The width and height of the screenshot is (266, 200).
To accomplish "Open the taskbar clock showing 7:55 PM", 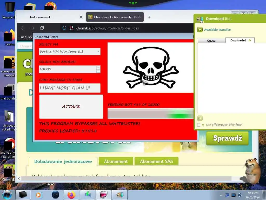I will pyautogui.click(x=253, y=195).
